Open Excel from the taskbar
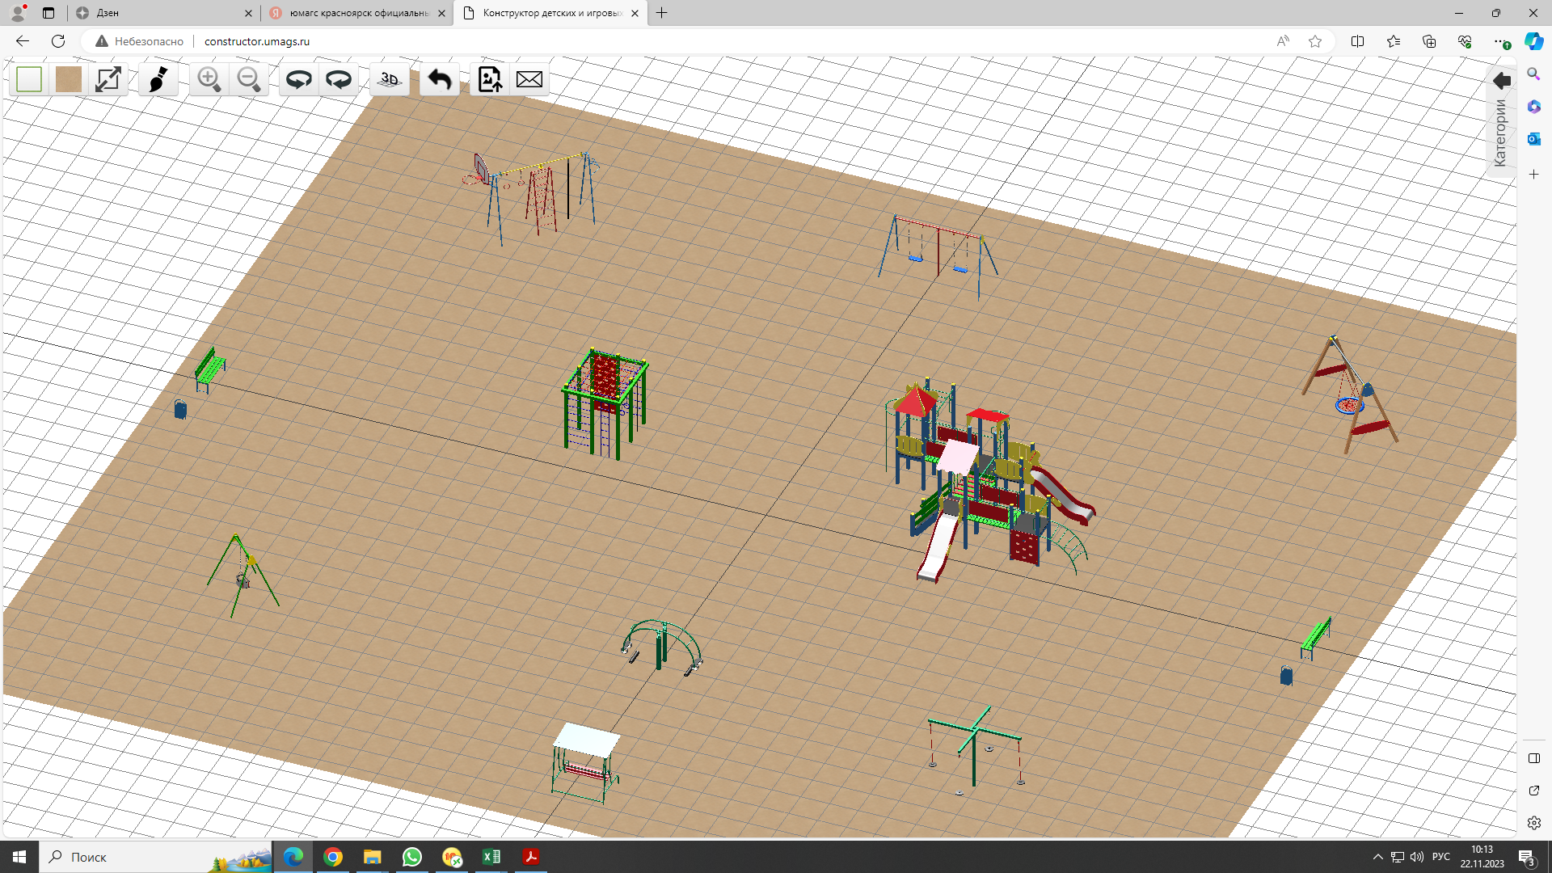1552x873 pixels. click(491, 857)
